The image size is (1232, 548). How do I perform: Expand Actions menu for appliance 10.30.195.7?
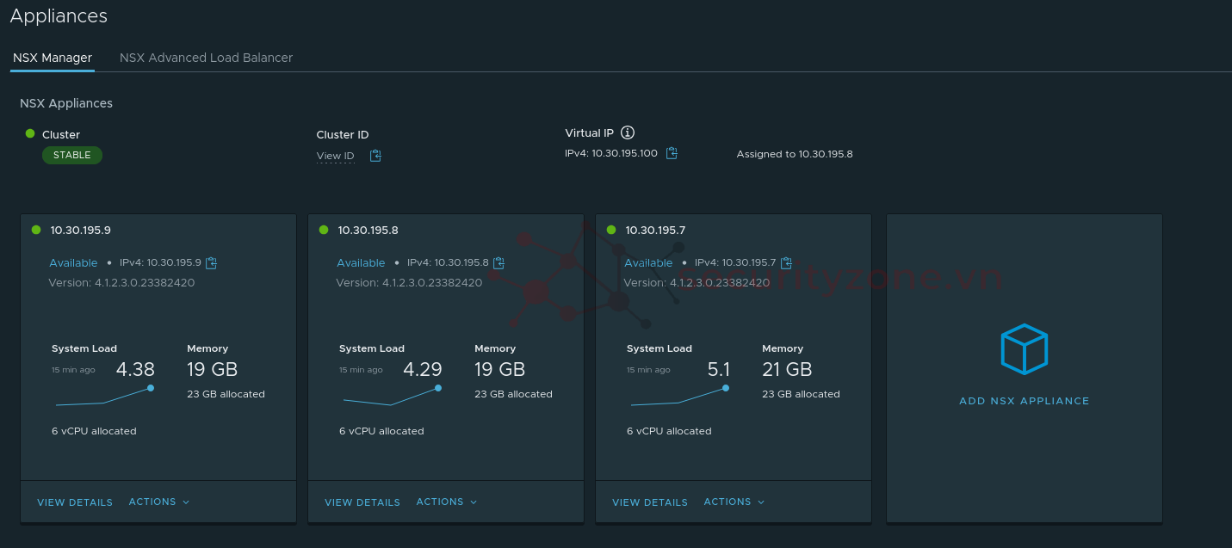pos(734,502)
